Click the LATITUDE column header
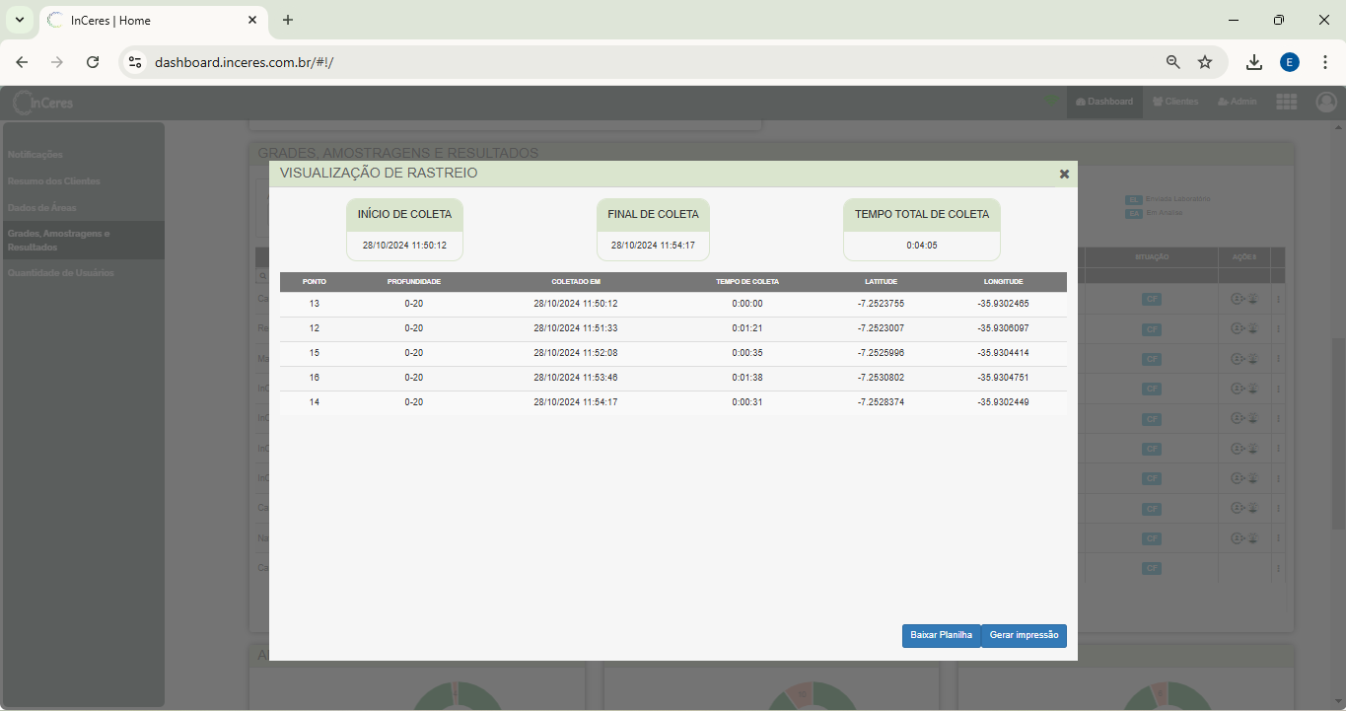 pyautogui.click(x=882, y=282)
